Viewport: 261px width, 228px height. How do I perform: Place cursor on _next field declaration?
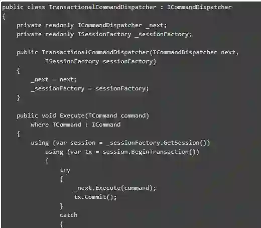(x=156, y=25)
